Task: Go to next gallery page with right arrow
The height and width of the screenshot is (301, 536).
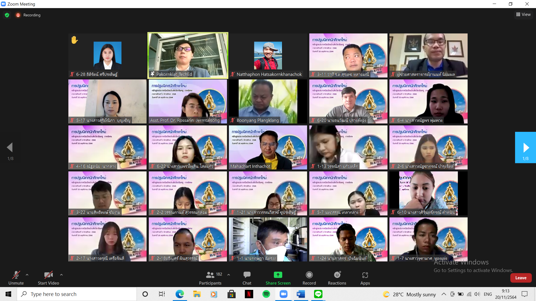Action: [525, 147]
